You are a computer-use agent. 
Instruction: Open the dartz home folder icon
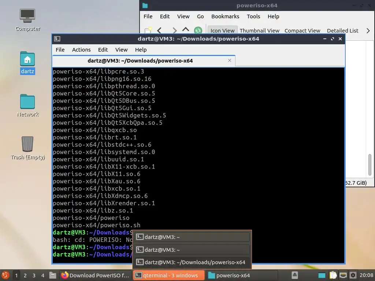27,63
